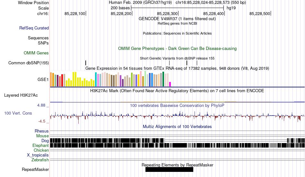Click the Dog alignment block row
This screenshot has width=305, height=177.
tap(177, 141)
